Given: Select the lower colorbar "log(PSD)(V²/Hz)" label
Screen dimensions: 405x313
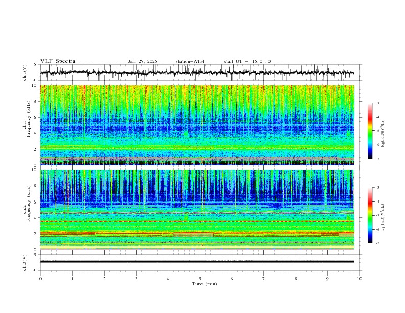Looking at the screenshot, I should 383,217.
